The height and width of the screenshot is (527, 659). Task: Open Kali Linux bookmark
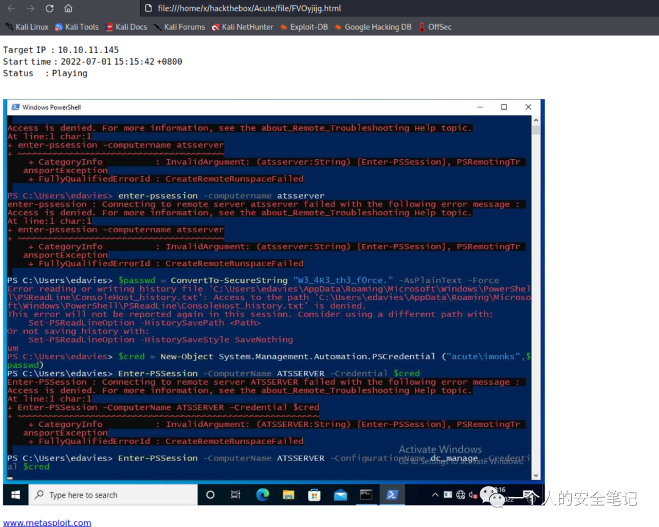(27, 27)
